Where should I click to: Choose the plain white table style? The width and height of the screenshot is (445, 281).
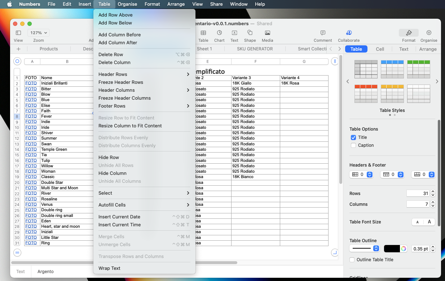419,94
